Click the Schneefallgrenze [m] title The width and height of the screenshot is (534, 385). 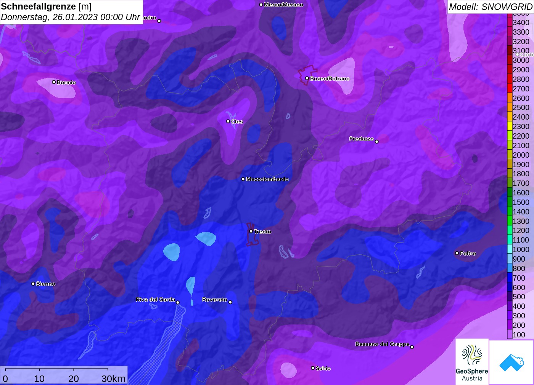pos(46,6)
